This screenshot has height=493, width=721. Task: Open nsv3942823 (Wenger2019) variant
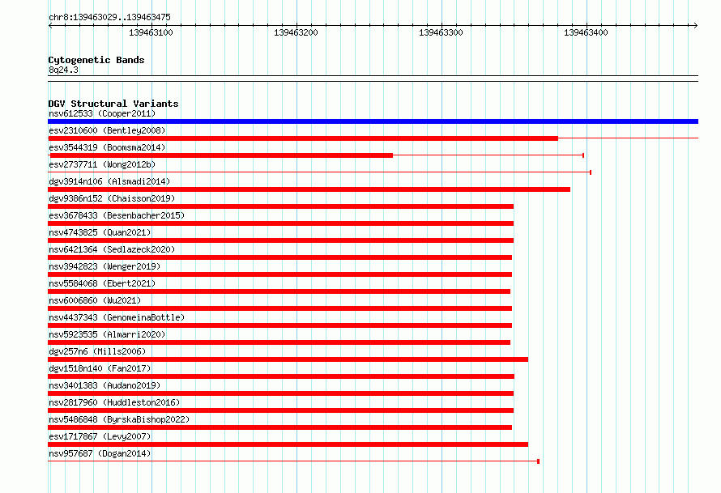[105, 266]
